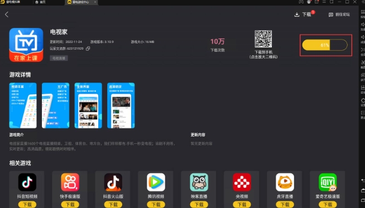Enlarge the QR code for phone download

[x=263, y=39]
